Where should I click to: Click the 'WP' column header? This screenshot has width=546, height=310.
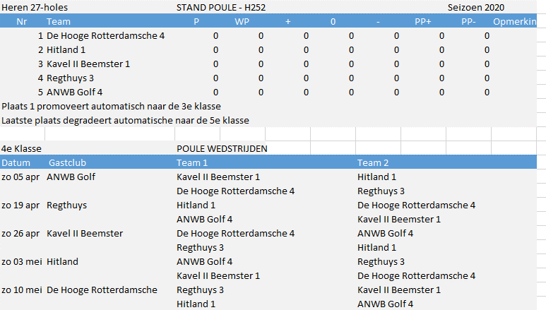242,22
